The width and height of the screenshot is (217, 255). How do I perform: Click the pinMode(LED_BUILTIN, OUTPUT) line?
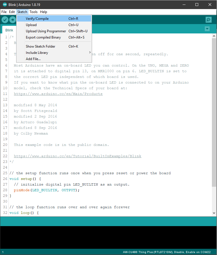[47, 190]
